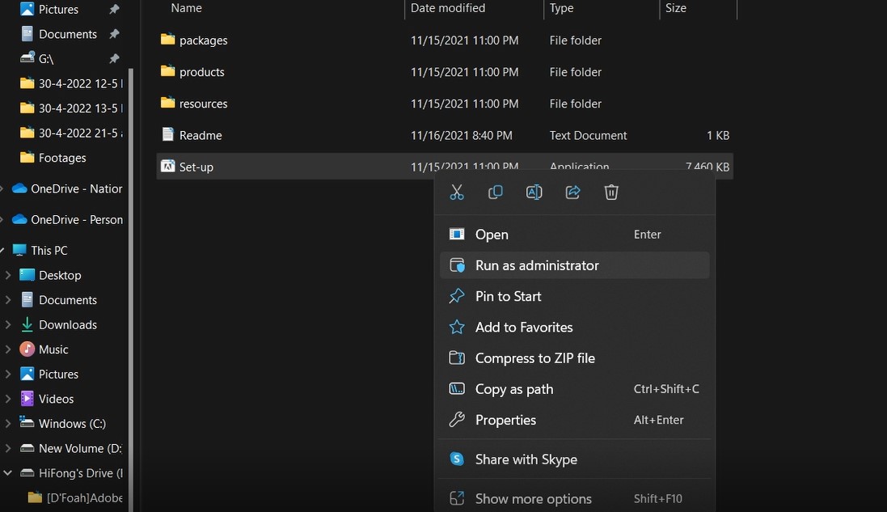This screenshot has height=512, width=887.
Task: Expand the Downloads tree node chevron
Action: point(8,324)
